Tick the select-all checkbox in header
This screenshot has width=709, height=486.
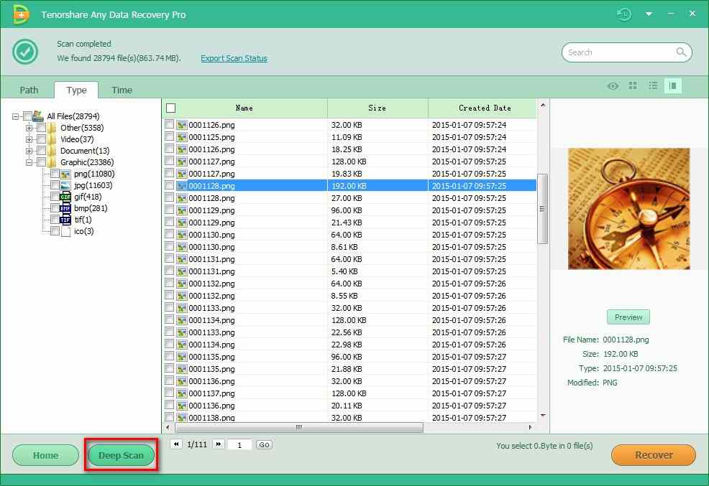(171, 108)
